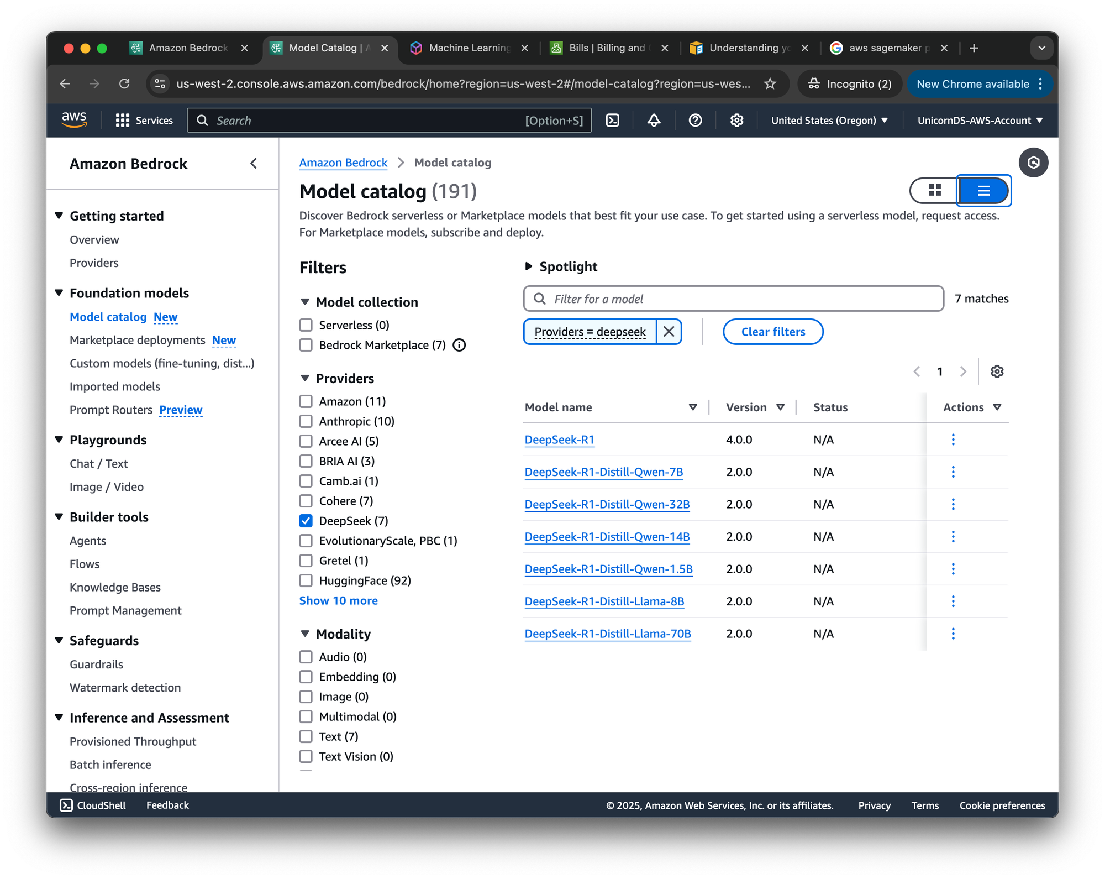
Task: Open table preferences gear icon
Action: 997,372
